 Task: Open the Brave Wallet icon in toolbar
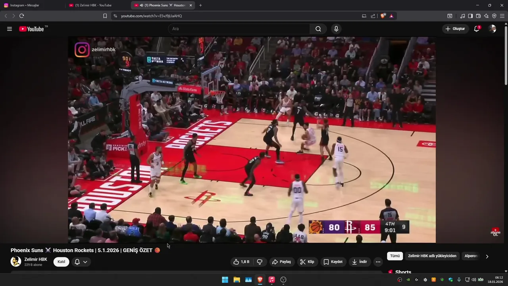pyautogui.click(x=478, y=16)
